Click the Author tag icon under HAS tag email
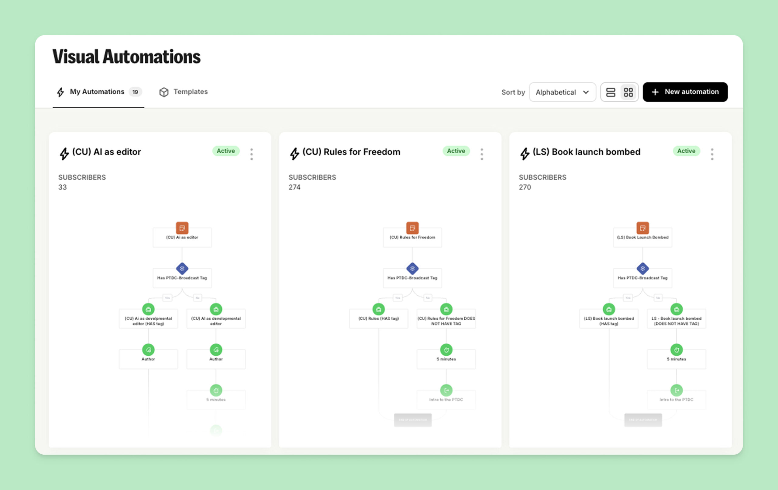The height and width of the screenshot is (490, 778). click(x=148, y=349)
